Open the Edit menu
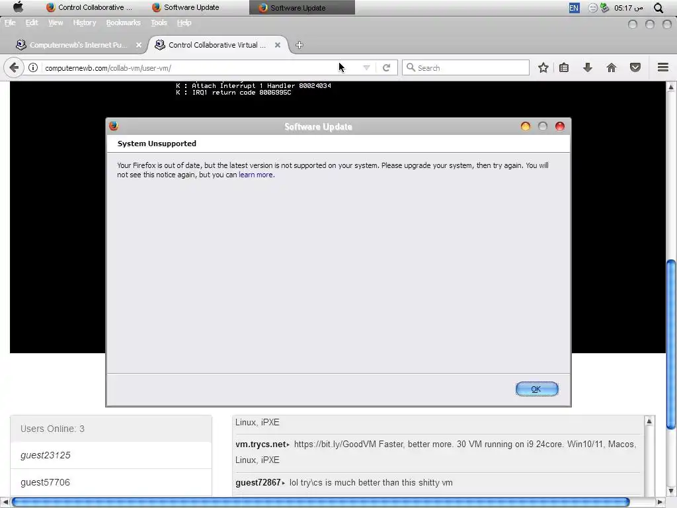The width and height of the screenshot is (677, 508). pos(32,22)
